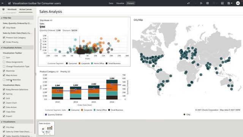Click the preview play icon
Image resolution: width=243 pixels, height=137 pixels.
point(201,3)
